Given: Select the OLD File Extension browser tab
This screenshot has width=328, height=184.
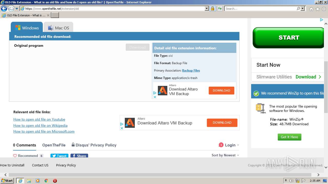Looking at the screenshot, I should [26, 15].
